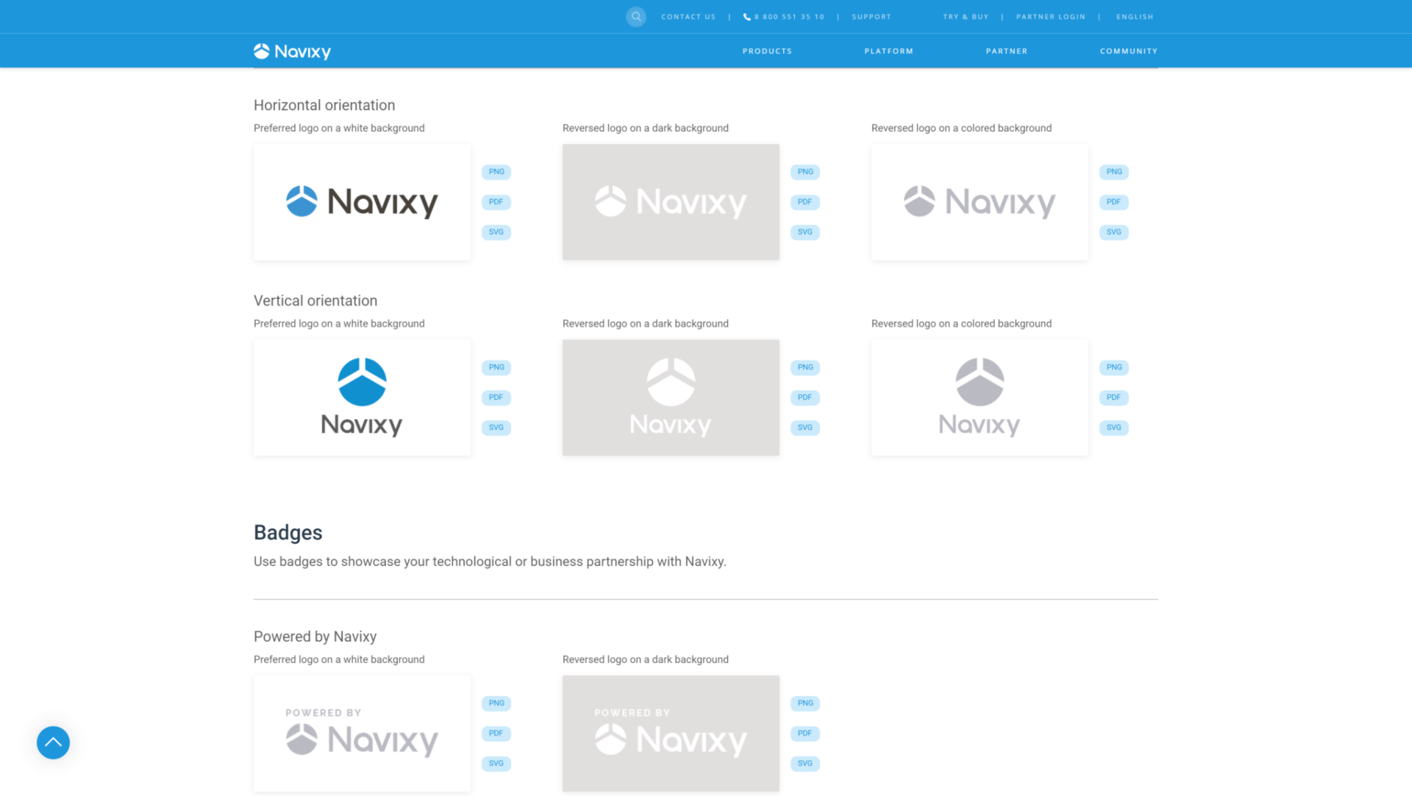
Task: Click the Badges heading
Action: pos(288,533)
